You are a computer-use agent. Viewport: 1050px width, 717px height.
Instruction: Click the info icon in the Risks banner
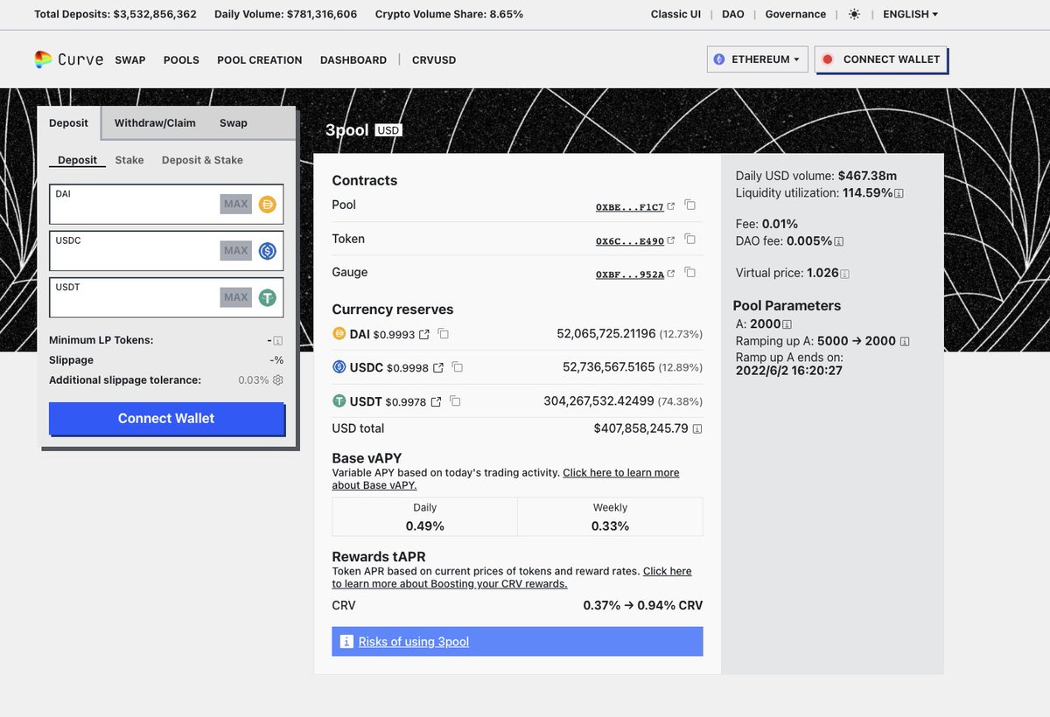point(346,642)
